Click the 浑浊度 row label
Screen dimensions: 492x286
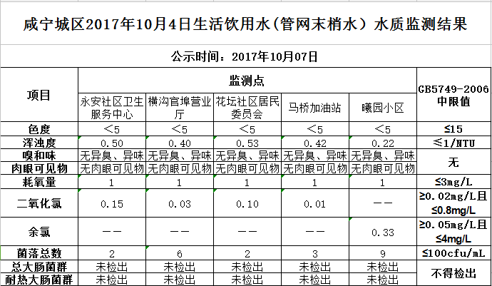[x=39, y=143]
